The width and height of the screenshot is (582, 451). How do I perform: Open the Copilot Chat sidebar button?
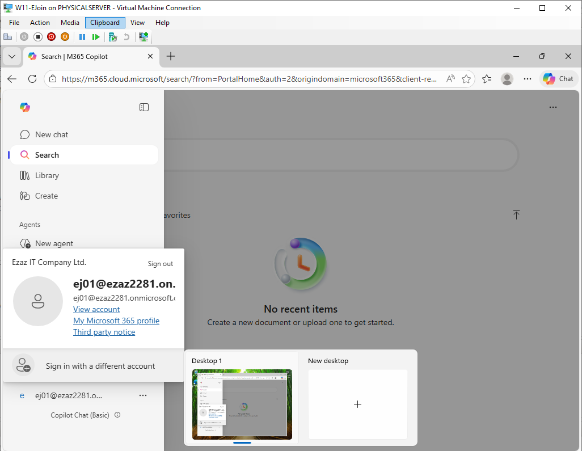(x=558, y=79)
